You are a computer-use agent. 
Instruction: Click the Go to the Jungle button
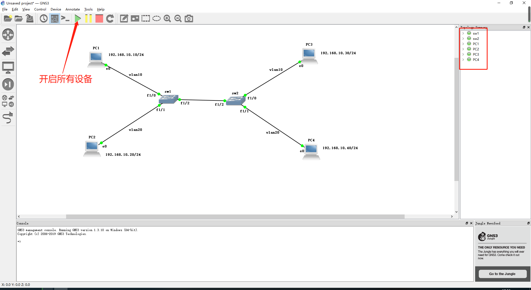pyautogui.click(x=502, y=274)
